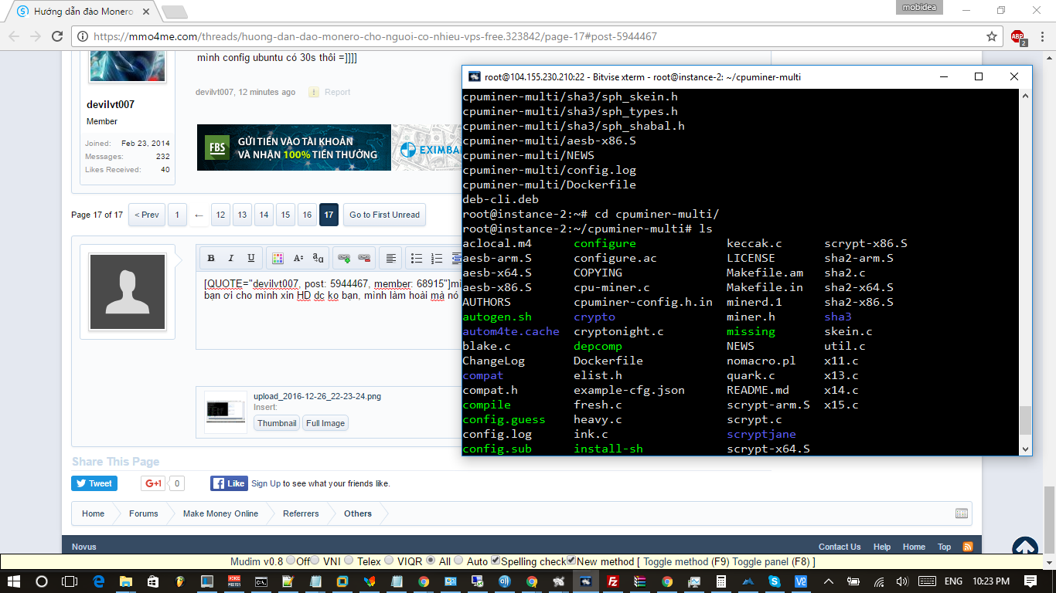Screen dimensions: 1056x593
Task: Click the unordered bullet list icon
Action: (x=417, y=258)
